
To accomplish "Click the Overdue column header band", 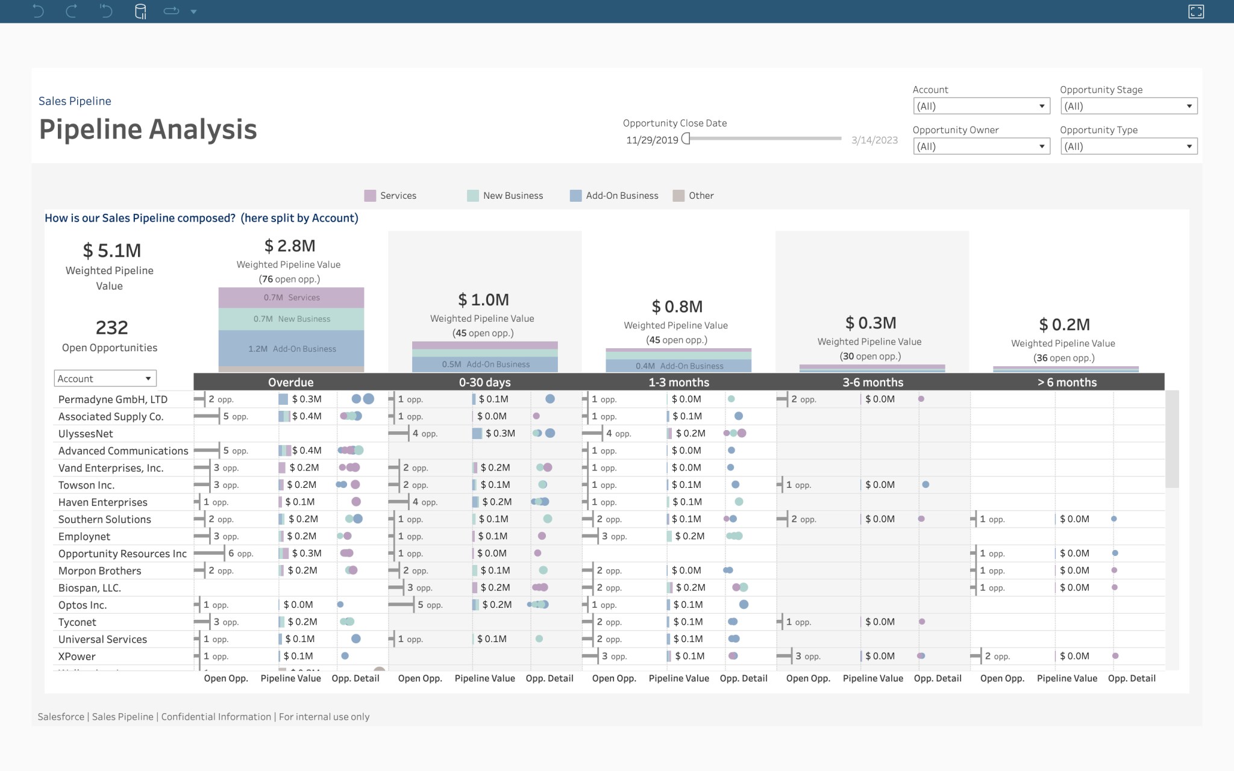I will (291, 382).
